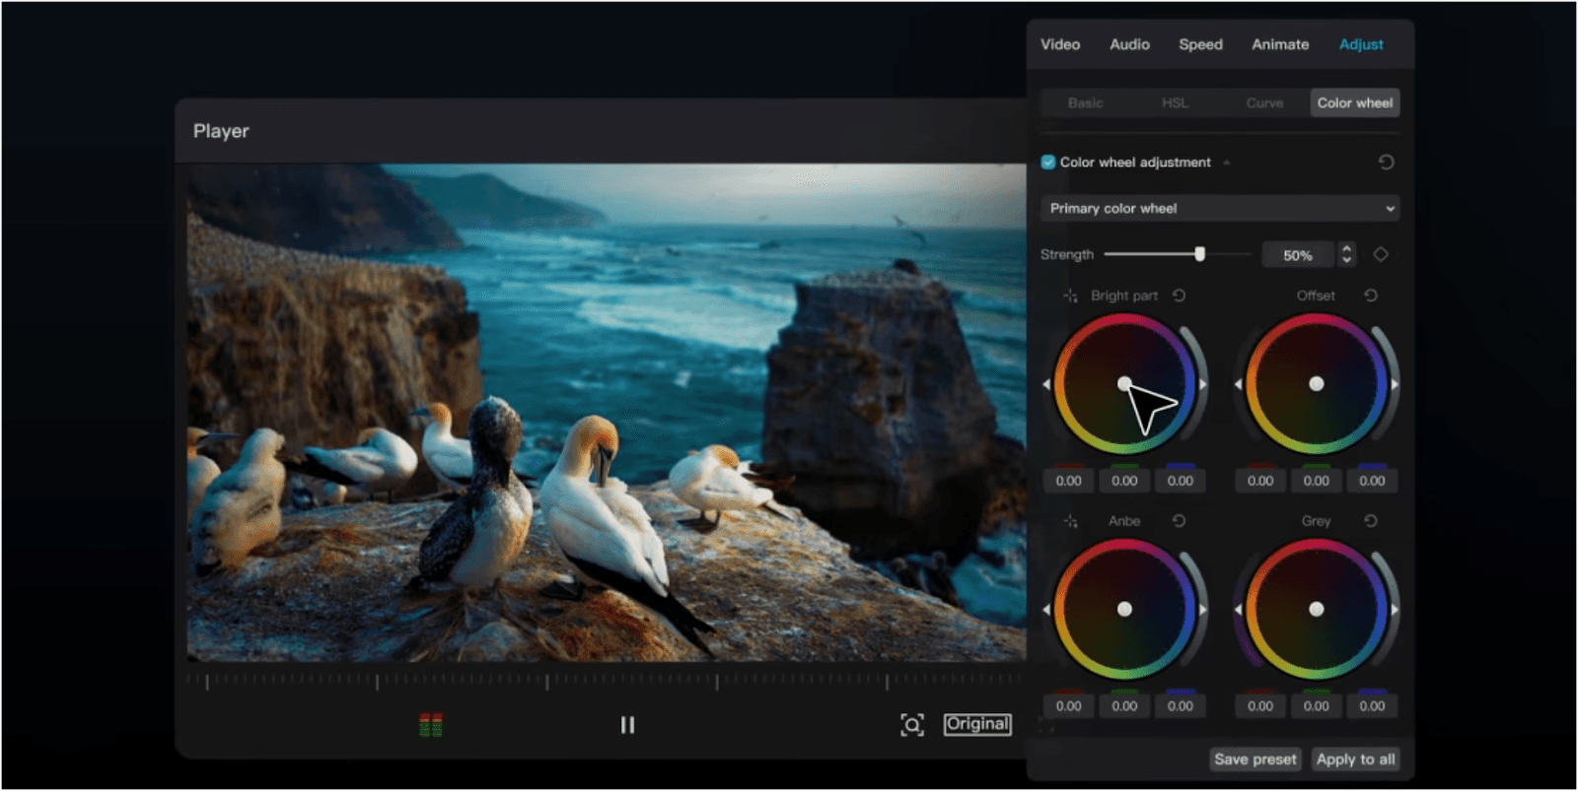Add a keyframe for Strength
1578x791 pixels.
[x=1381, y=254]
